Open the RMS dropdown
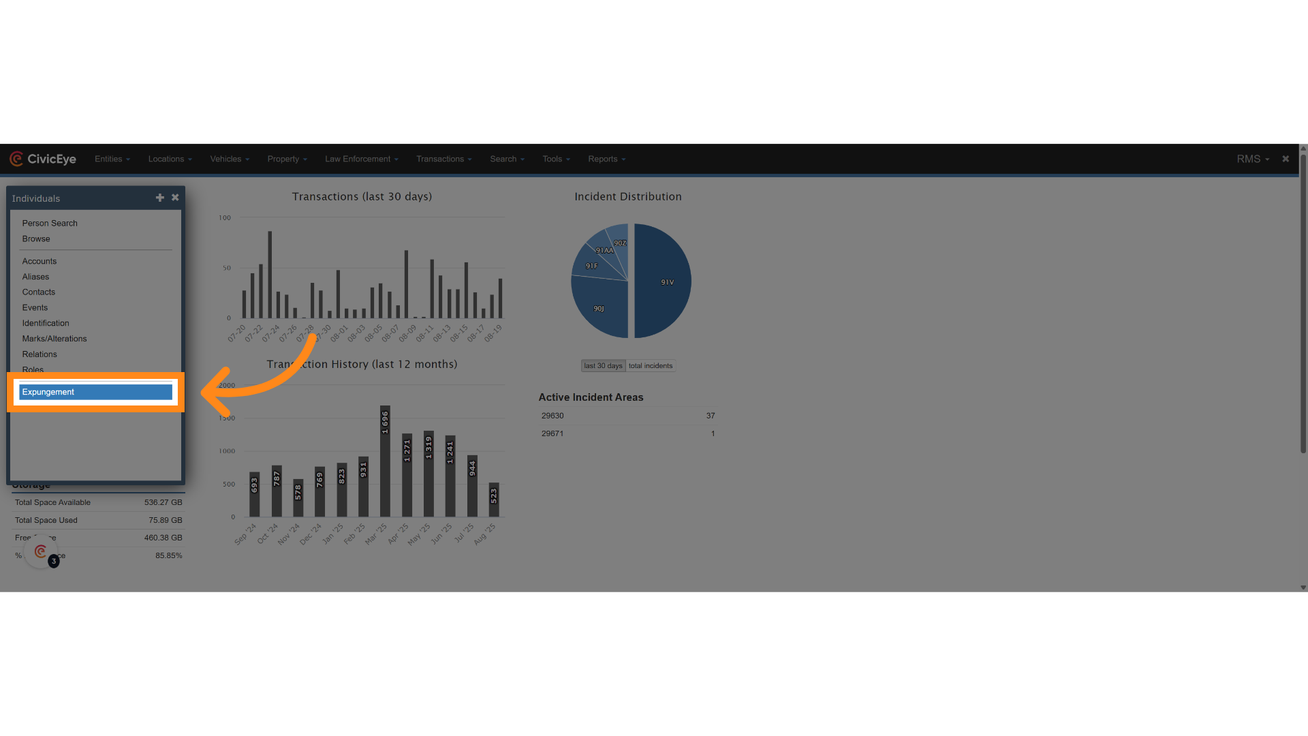 coord(1252,159)
